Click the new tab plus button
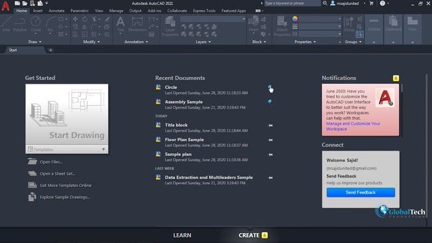 [x=51, y=50]
